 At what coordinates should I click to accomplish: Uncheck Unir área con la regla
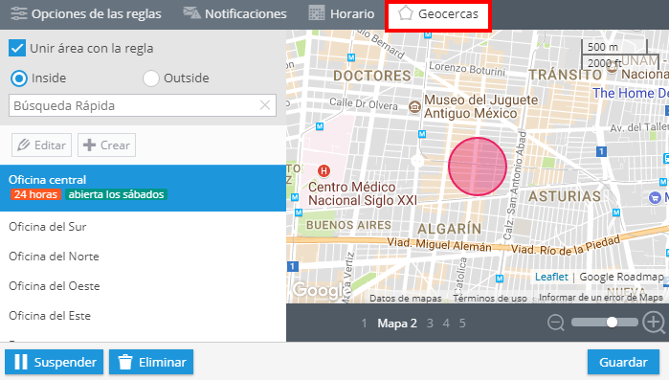tap(17, 48)
